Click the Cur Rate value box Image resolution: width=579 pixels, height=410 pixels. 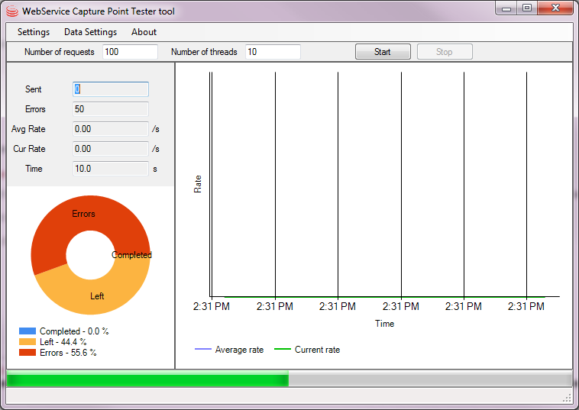click(x=110, y=149)
